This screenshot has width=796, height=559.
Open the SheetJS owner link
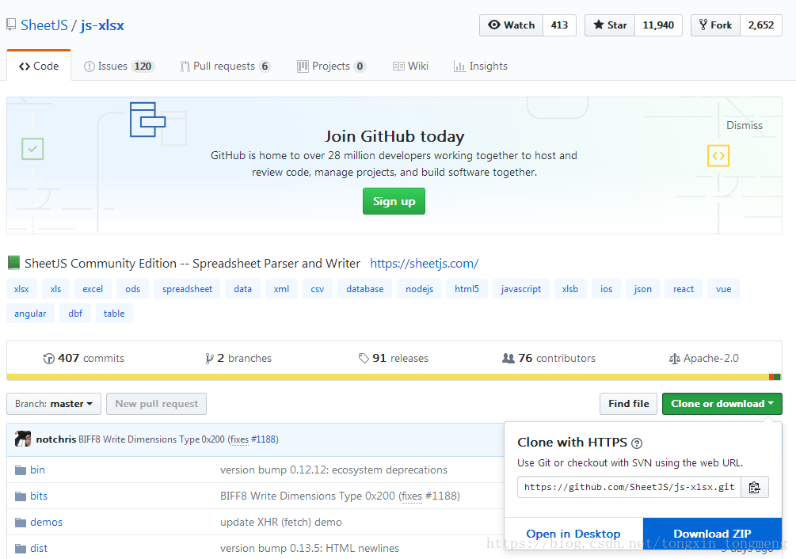click(44, 25)
